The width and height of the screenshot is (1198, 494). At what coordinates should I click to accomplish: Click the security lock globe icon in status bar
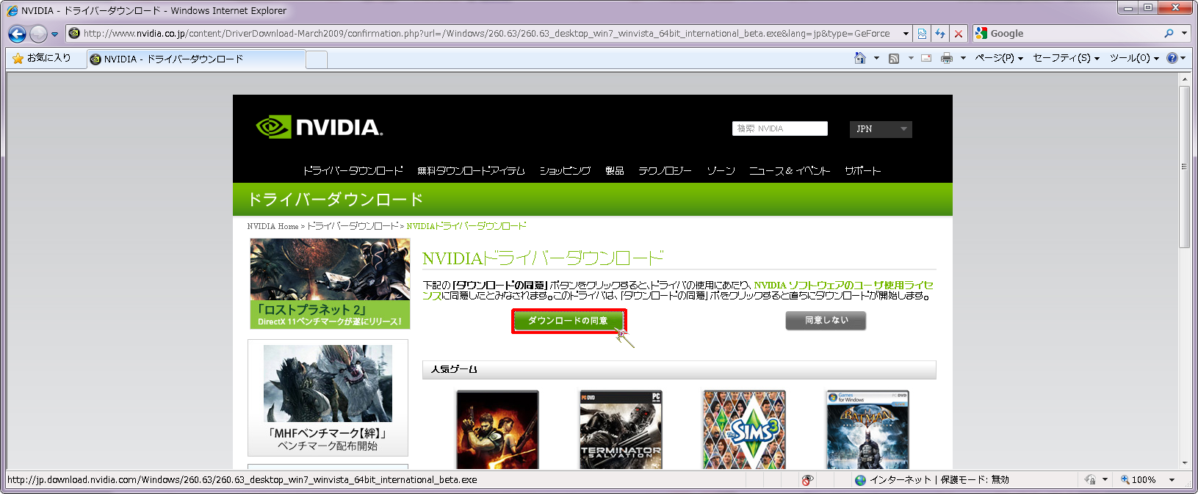1090,480
